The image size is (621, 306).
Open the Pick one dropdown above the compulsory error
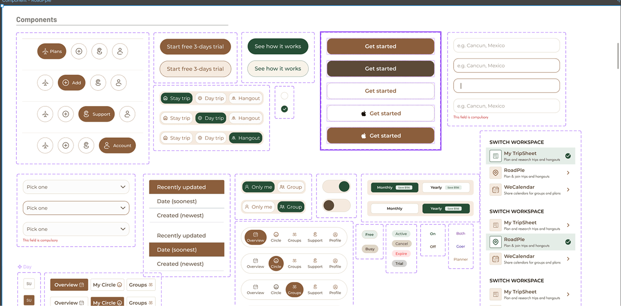(76, 229)
